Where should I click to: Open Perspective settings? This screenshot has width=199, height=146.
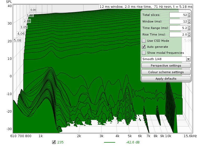pos(166,66)
